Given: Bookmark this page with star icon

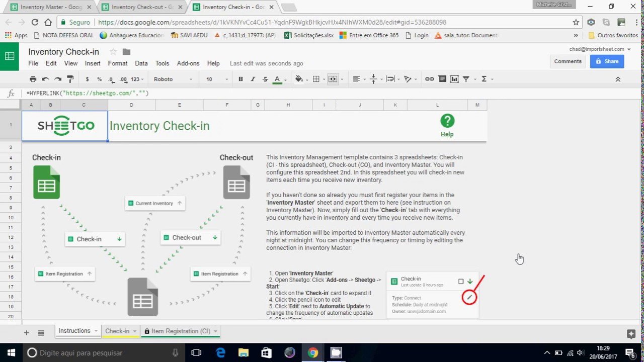Looking at the screenshot, I should [x=576, y=22].
